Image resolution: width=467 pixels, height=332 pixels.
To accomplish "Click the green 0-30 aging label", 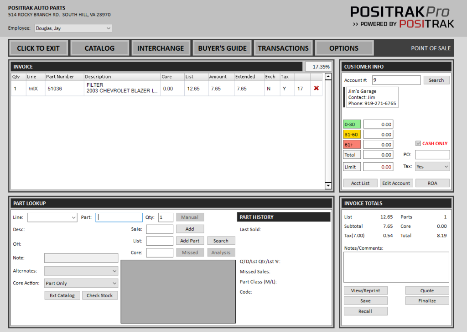I will [352, 124].
